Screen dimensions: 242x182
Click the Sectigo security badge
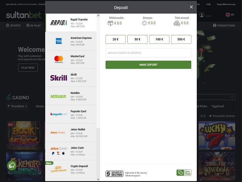(114, 174)
